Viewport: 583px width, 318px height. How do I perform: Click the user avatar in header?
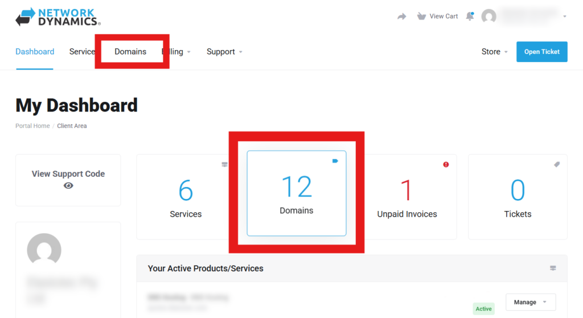click(x=488, y=16)
